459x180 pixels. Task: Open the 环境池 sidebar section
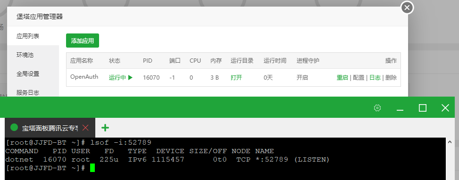coord(33,55)
